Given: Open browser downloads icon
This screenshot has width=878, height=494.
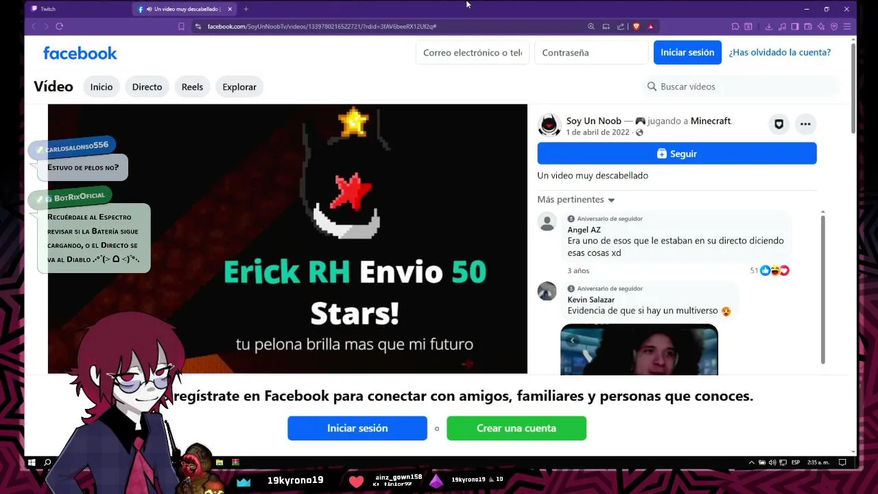Looking at the screenshot, I should (x=769, y=26).
